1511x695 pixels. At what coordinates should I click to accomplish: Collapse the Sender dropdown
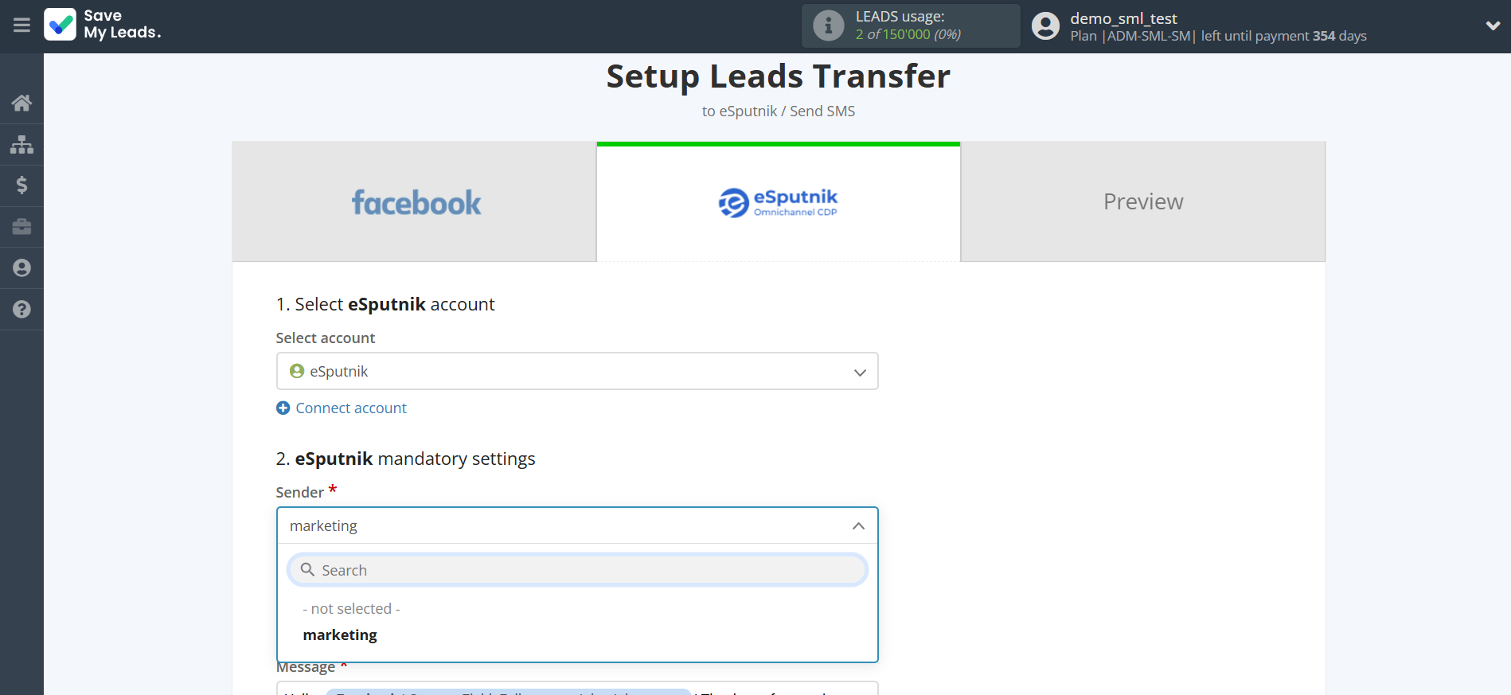tap(858, 526)
